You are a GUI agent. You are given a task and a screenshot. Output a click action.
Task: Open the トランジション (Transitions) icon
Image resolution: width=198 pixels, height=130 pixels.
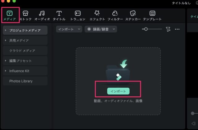tap(78, 13)
